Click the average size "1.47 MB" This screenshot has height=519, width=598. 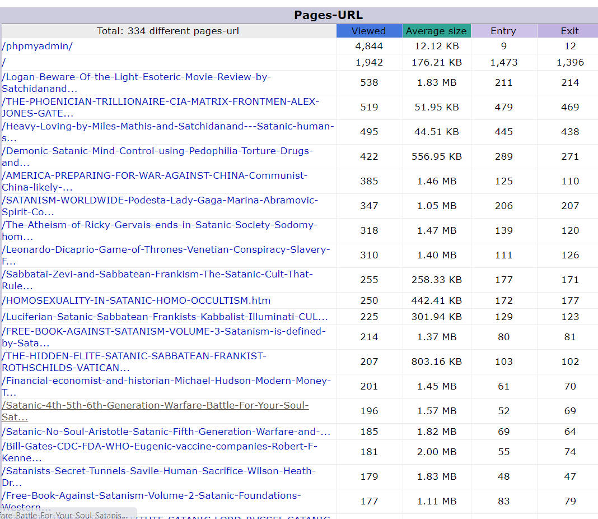[x=437, y=230]
